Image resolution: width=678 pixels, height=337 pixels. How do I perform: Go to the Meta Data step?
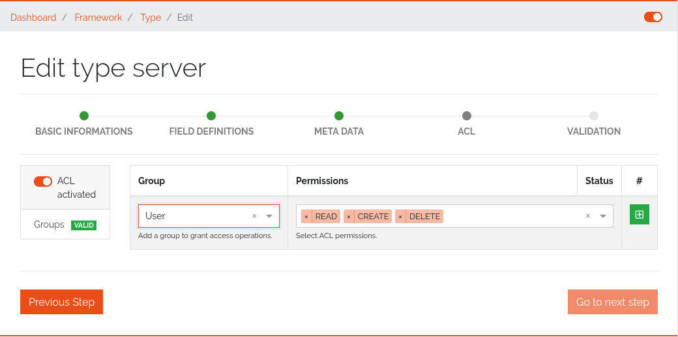pos(339,124)
